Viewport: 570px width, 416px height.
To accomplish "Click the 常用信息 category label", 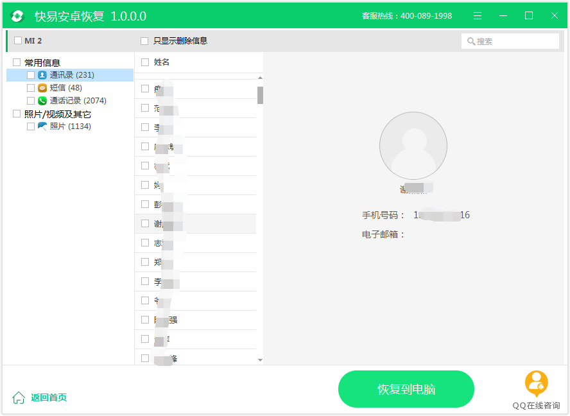I will coord(42,62).
